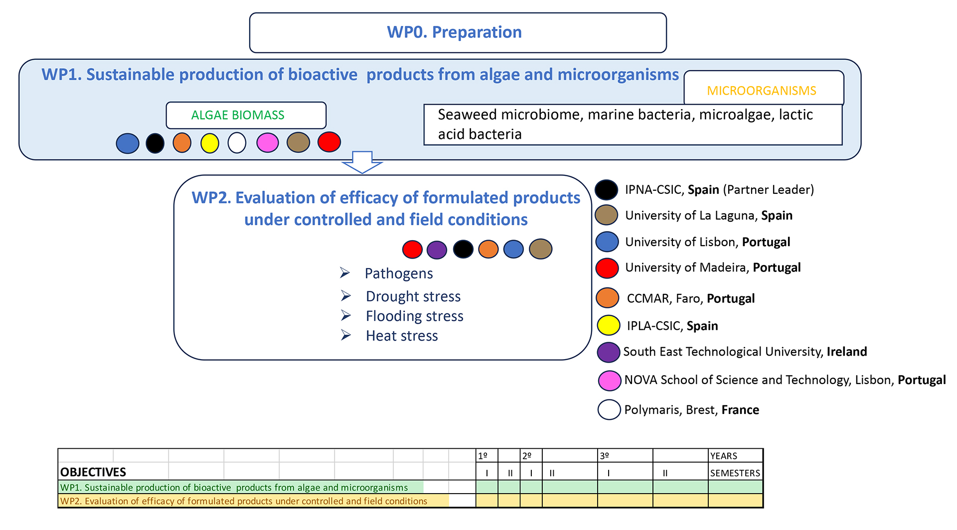Click the yellow circle under ALGAE BIOMASS

pyautogui.click(x=209, y=143)
